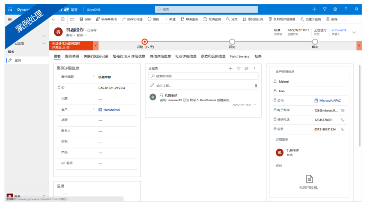Click 保存和传递 command

click(132, 19)
